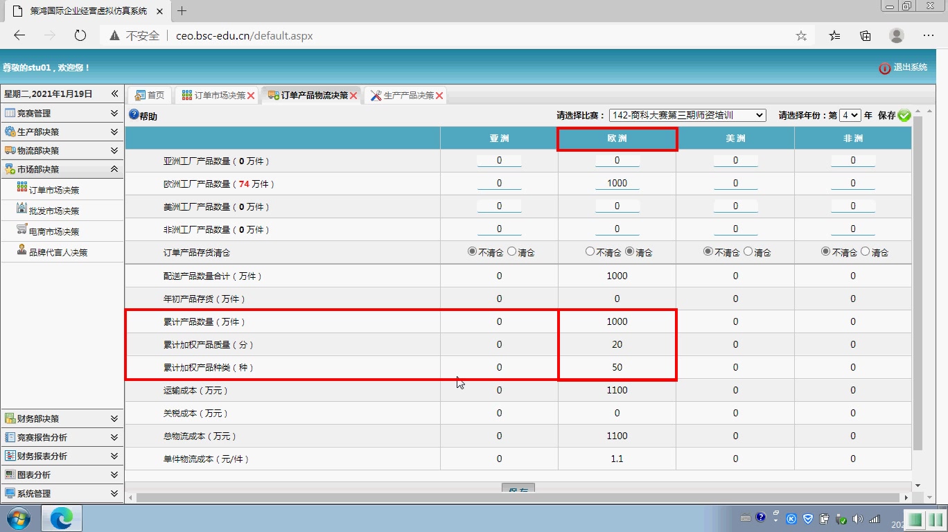
Task: Click the green 保存 checkmark icon
Action: pyautogui.click(x=904, y=116)
